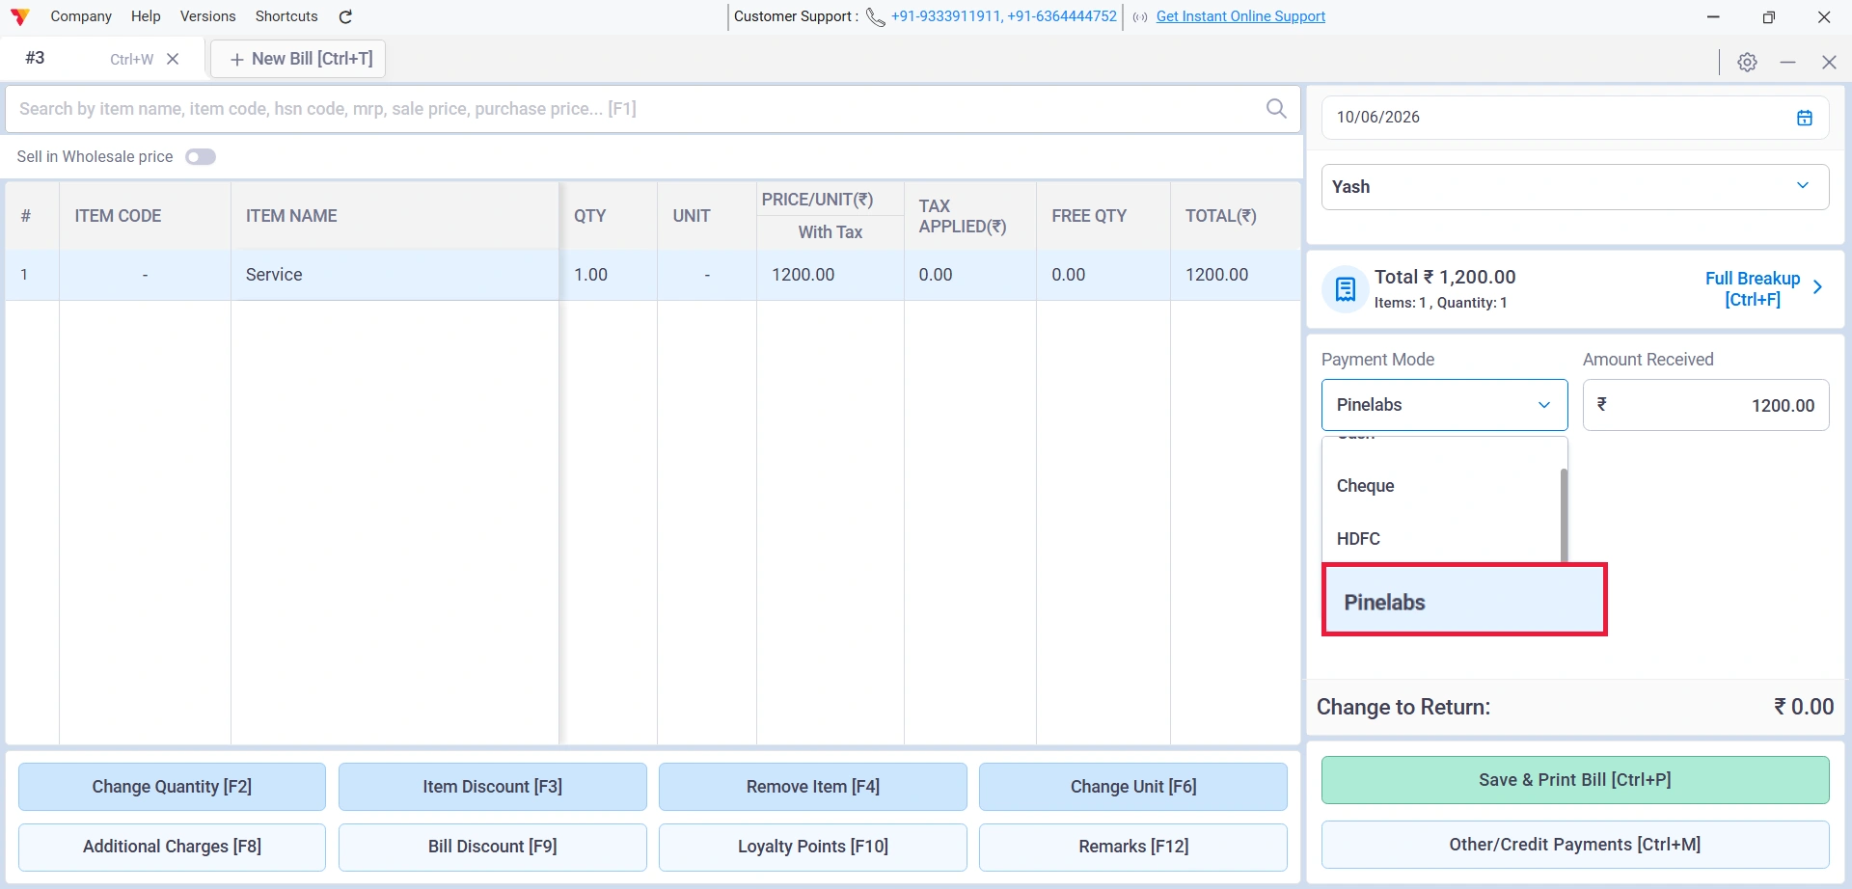Screen dimensions: 1852x889
Task: Click Remove Item [F4] button
Action: coord(812,787)
